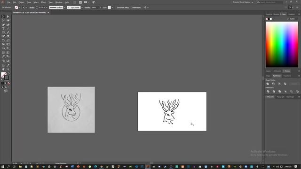Click the Minus Front shape mode icon
The image size is (301, 169).
click(x=273, y=84)
